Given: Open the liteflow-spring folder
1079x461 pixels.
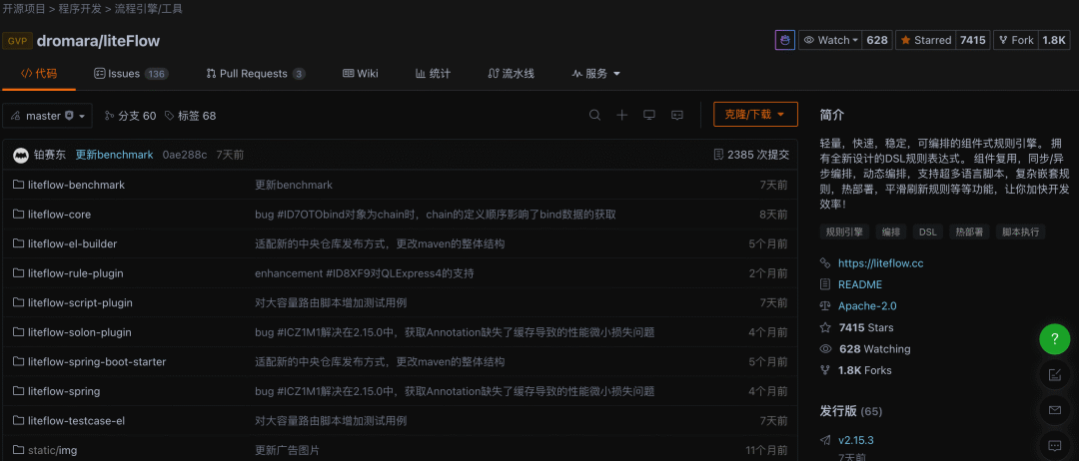Looking at the screenshot, I should [x=64, y=391].
